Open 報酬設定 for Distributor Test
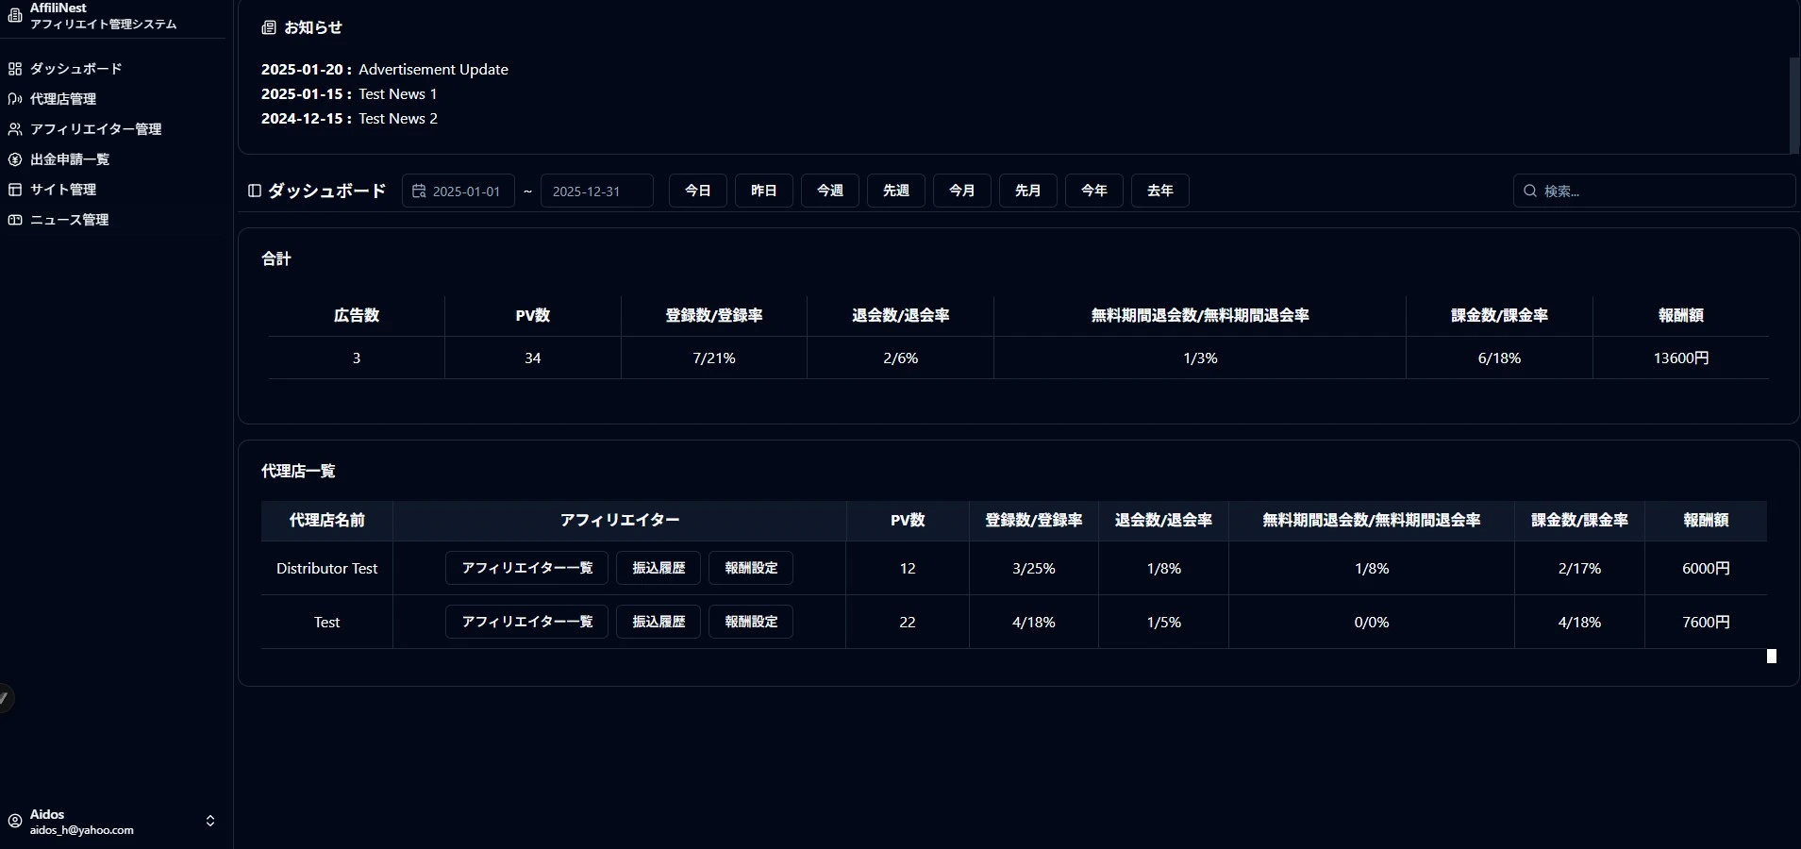Viewport: 1801px width, 849px height. [751, 568]
